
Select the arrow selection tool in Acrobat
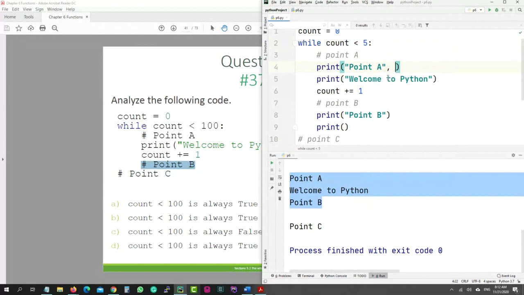pos(212,28)
